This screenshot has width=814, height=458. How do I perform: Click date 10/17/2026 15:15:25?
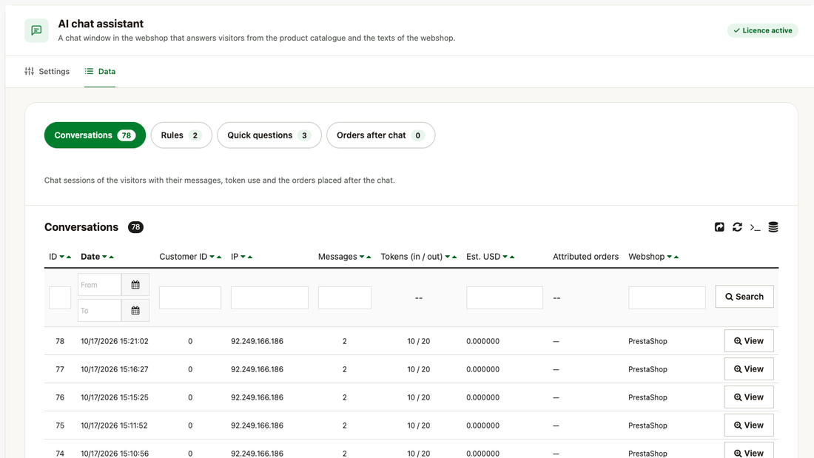[115, 397]
